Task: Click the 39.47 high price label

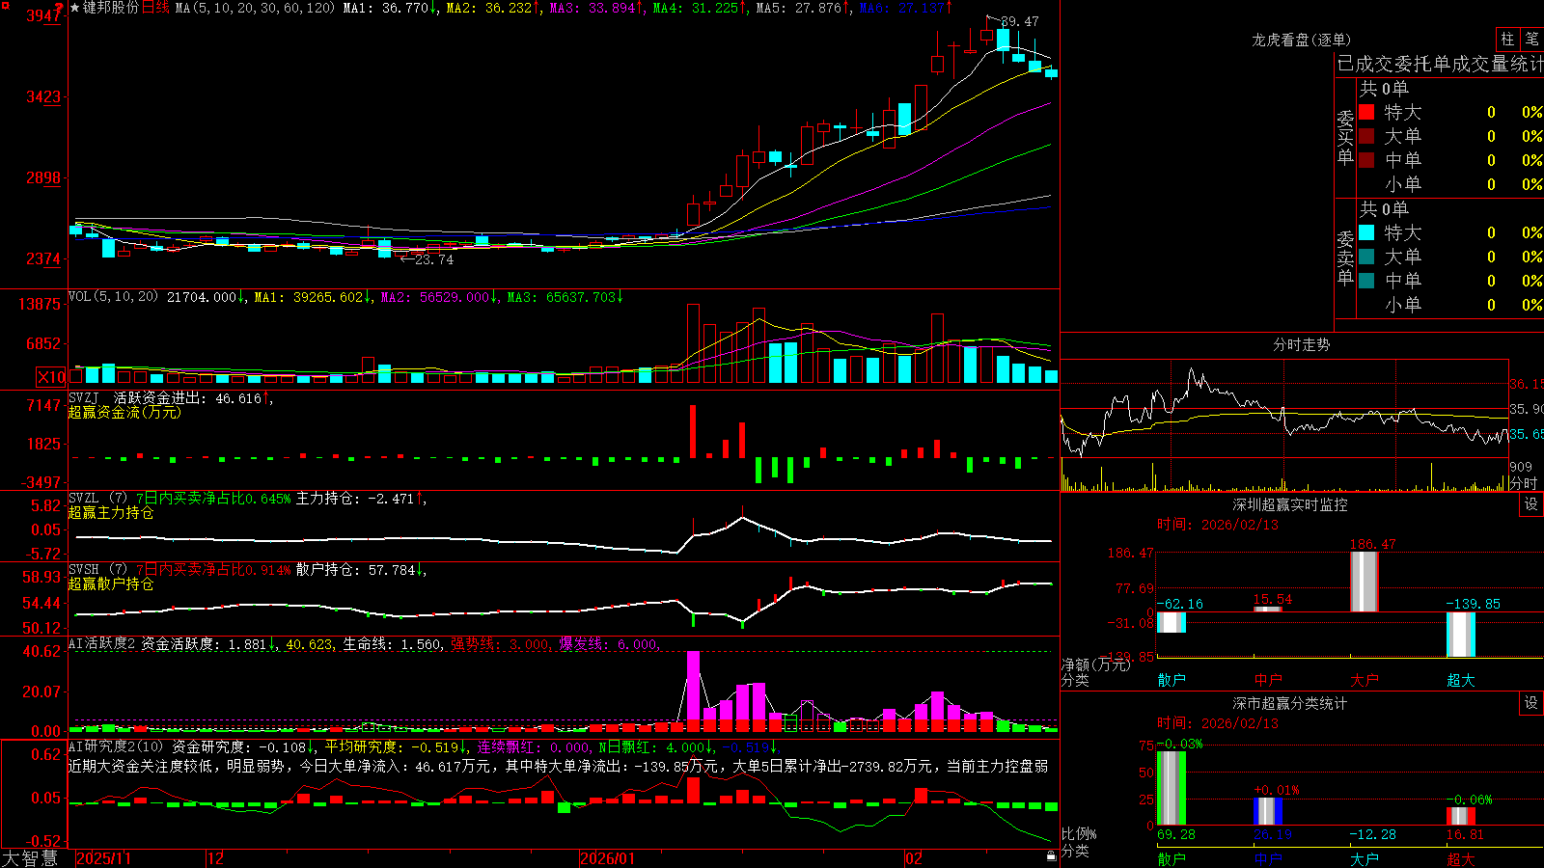Action: click(x=1020, y=21)
